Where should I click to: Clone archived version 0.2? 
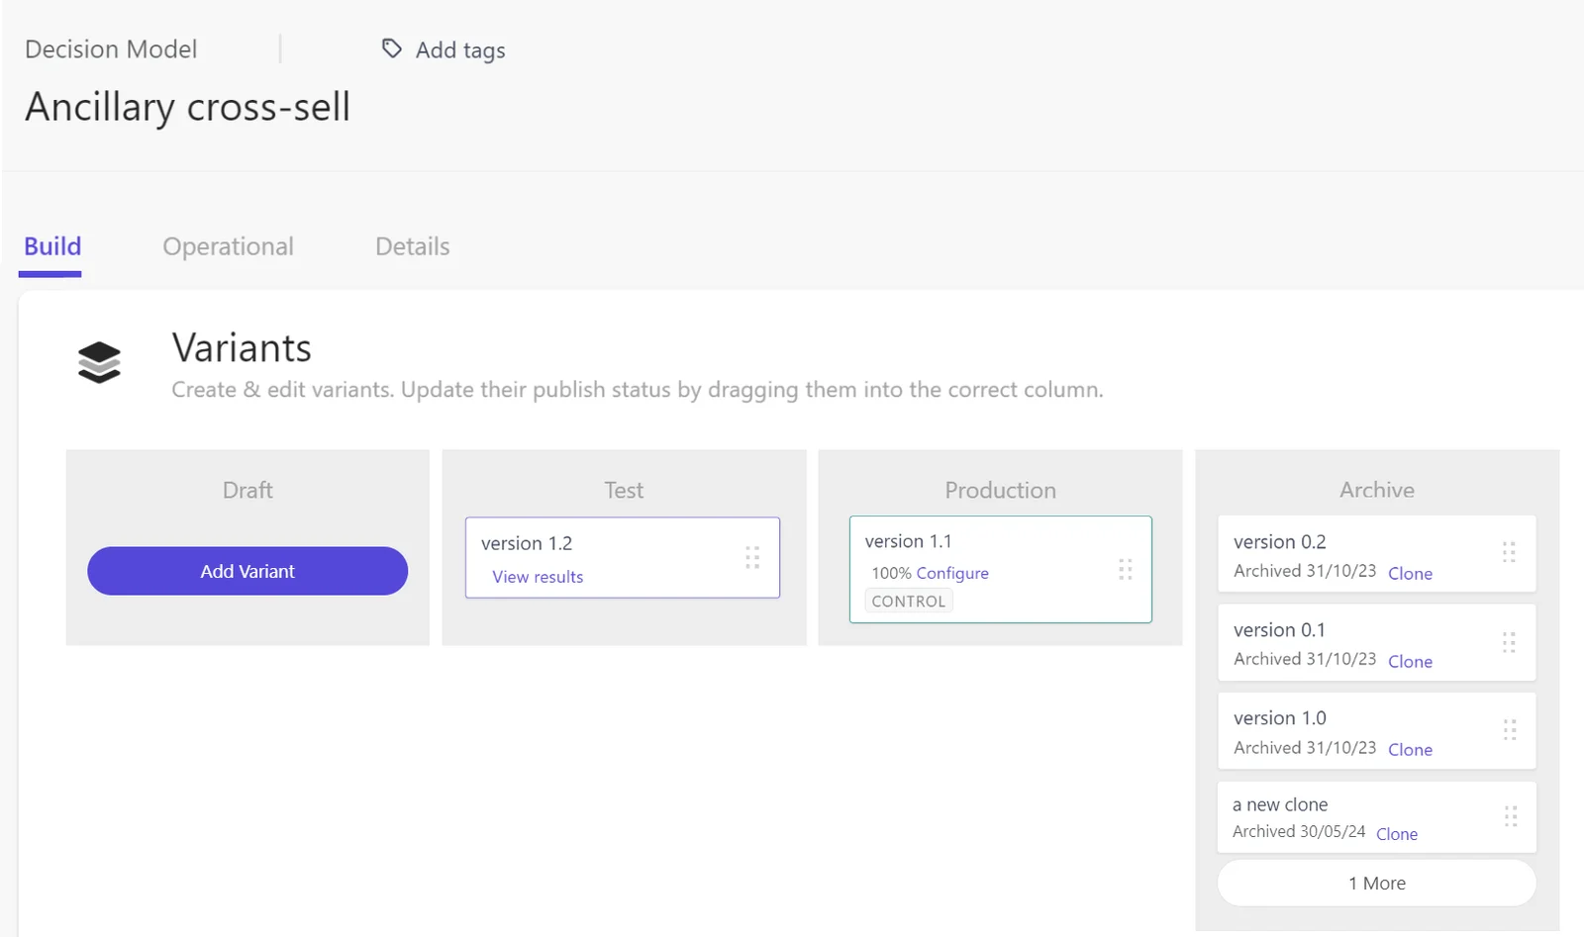click(1410, 574)
